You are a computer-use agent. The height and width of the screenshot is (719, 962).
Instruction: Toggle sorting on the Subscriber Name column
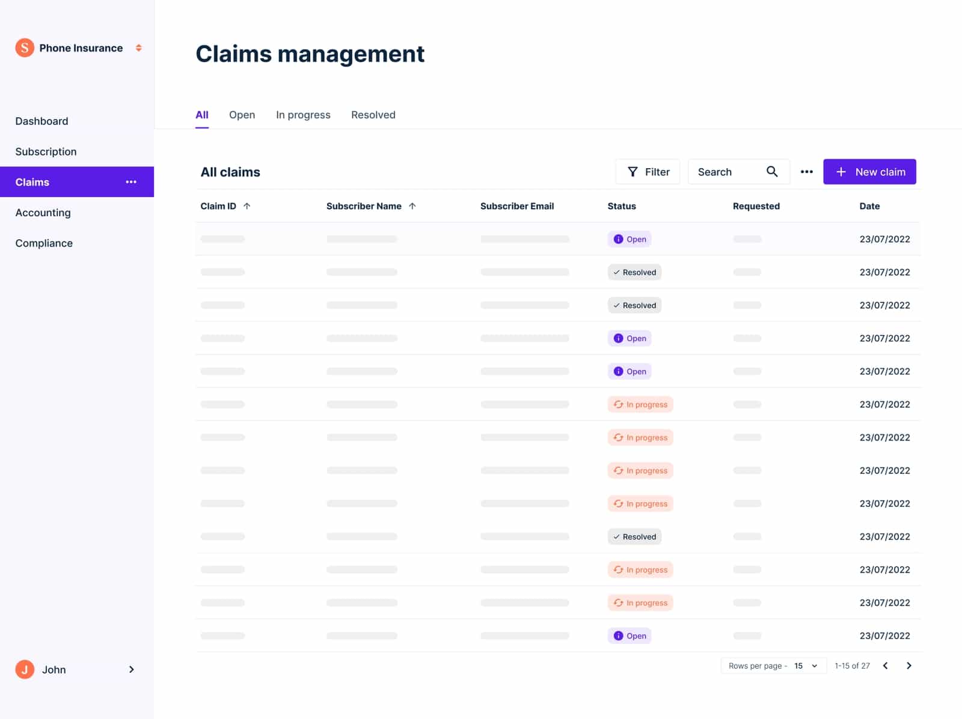pyautogui.click(x=413, y=205)
